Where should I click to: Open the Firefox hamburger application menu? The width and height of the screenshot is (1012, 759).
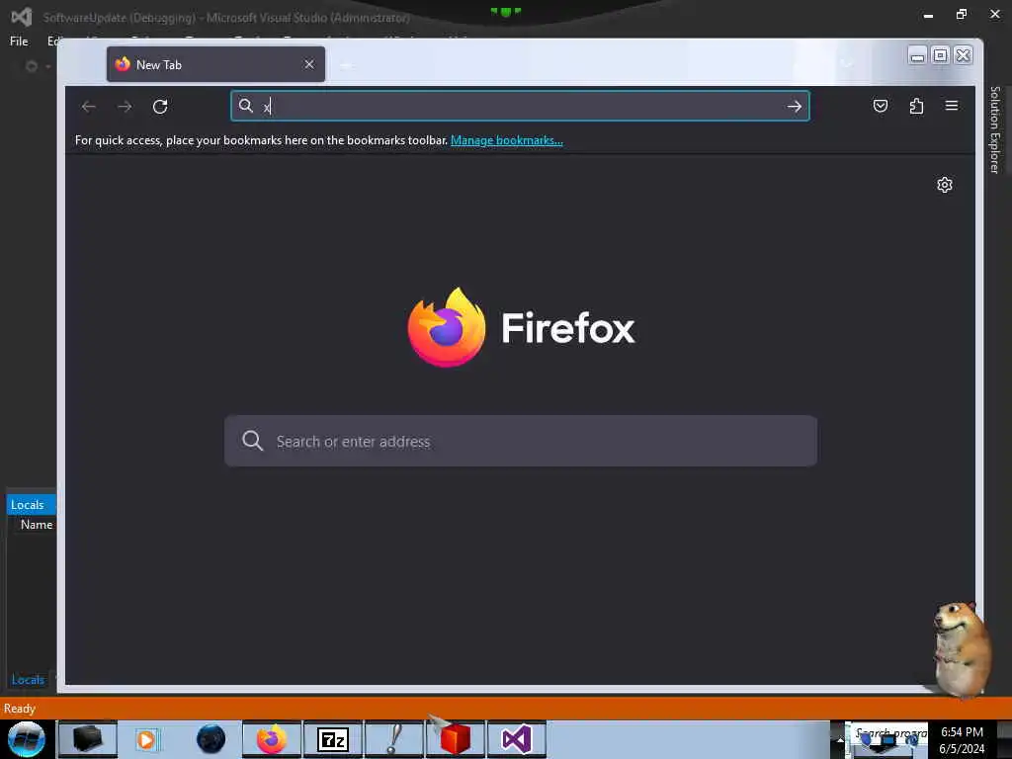[x=952, y=105]
